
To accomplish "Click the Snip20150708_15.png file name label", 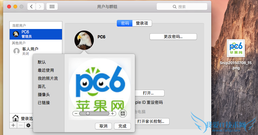I will [x=236, y=65].
